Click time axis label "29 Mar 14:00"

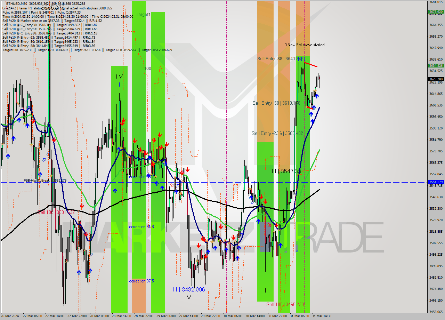pos(188,316)
